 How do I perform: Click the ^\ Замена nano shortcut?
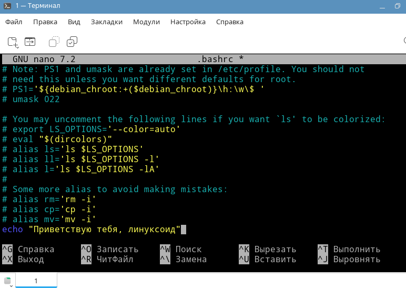click(184, 259)
